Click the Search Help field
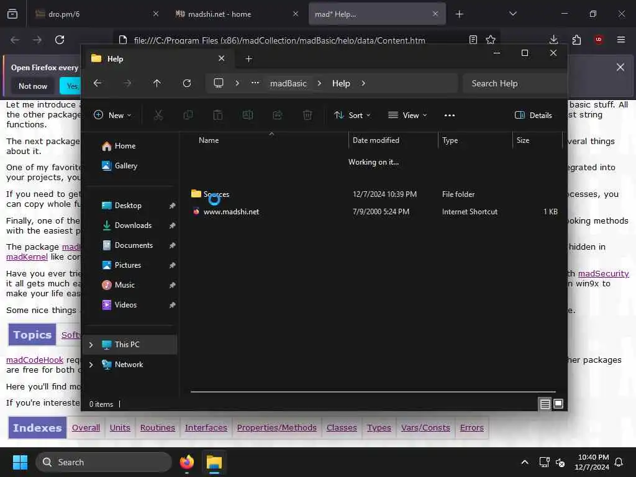 click(514, 83)
